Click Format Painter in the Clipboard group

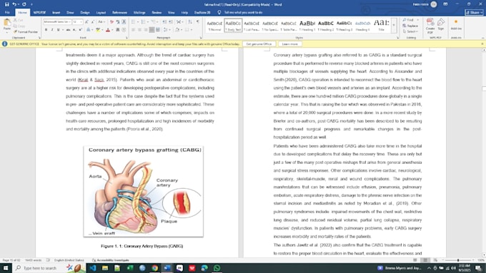pos(26,32)
